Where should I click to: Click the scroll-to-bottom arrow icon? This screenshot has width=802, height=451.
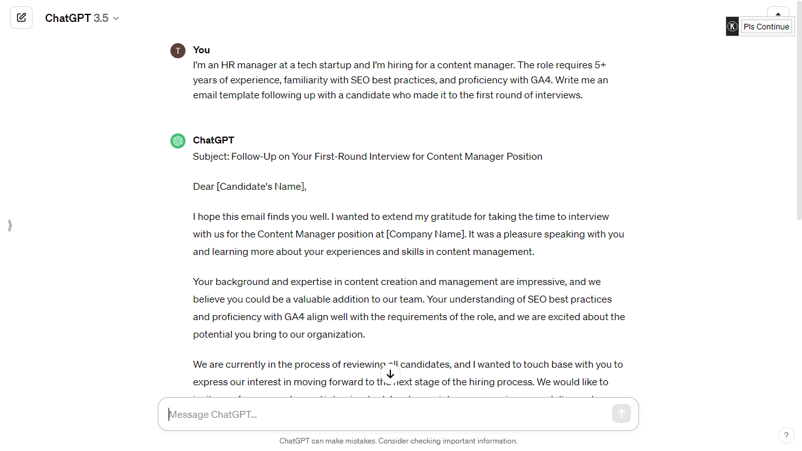[390, 374]
